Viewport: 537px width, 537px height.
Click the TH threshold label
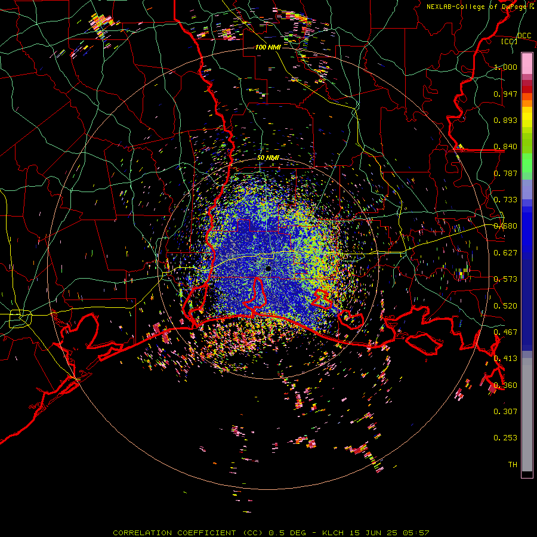tap(513, 465)
